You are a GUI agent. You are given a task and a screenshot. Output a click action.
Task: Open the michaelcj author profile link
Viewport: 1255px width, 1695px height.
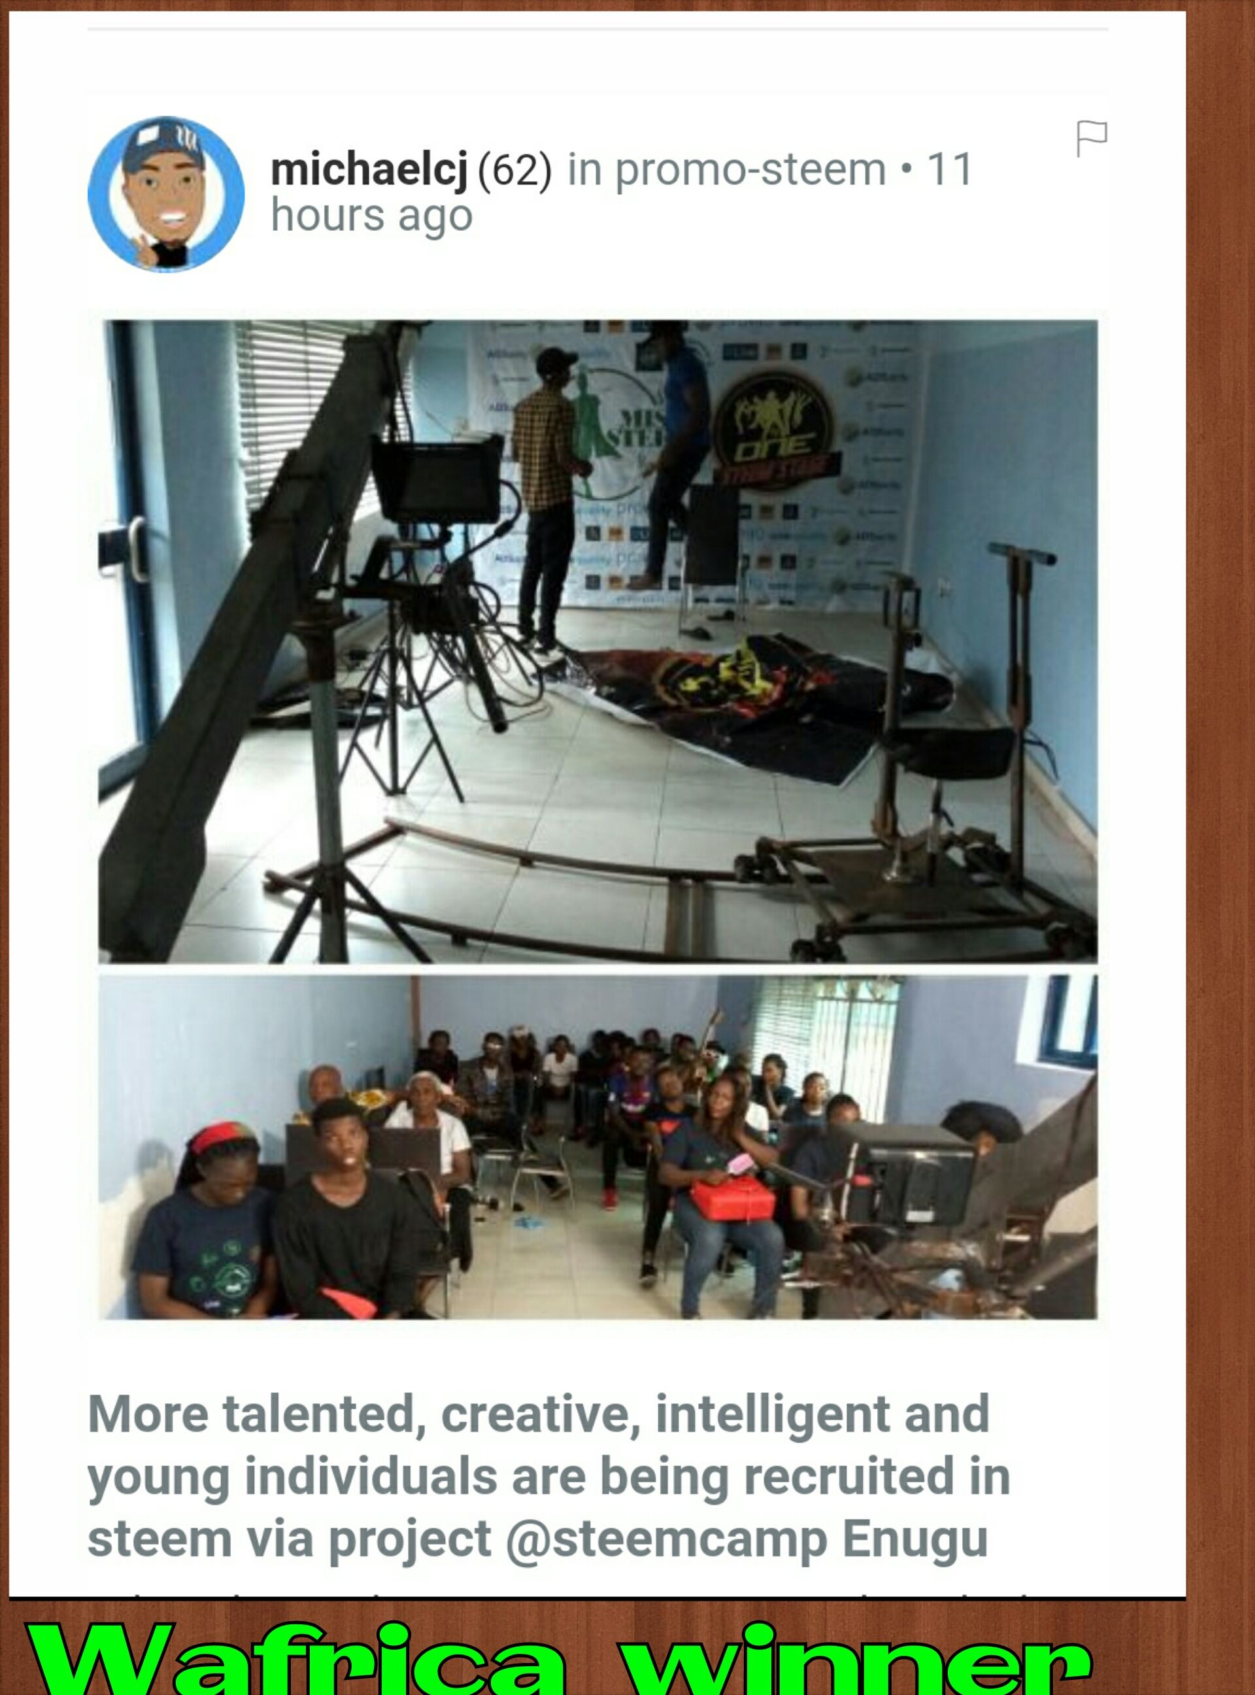click(369, 169)
